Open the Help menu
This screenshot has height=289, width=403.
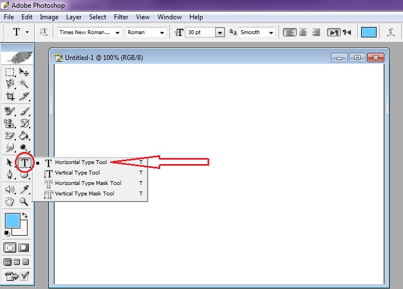(196, 17)
